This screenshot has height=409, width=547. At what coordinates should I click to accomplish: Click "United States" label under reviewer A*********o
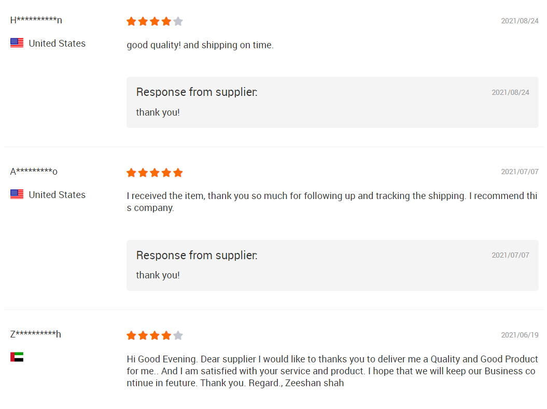pyautogui.click(x=57, y=195)
